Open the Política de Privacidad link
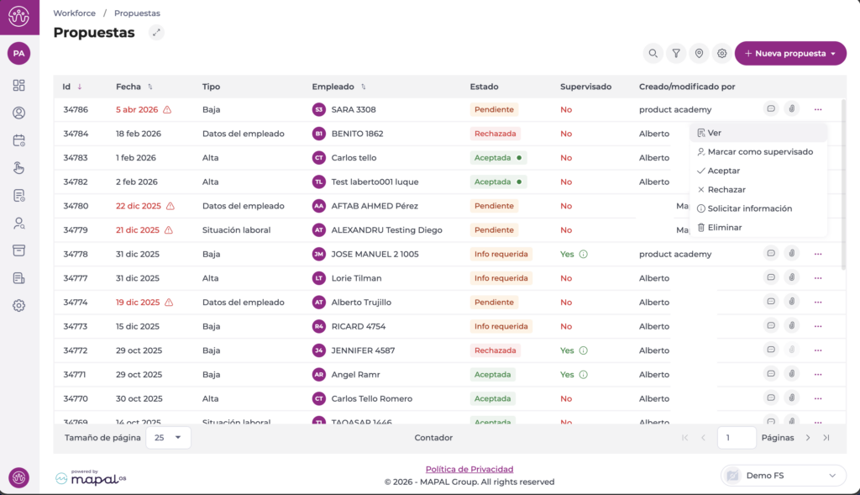 469,469
